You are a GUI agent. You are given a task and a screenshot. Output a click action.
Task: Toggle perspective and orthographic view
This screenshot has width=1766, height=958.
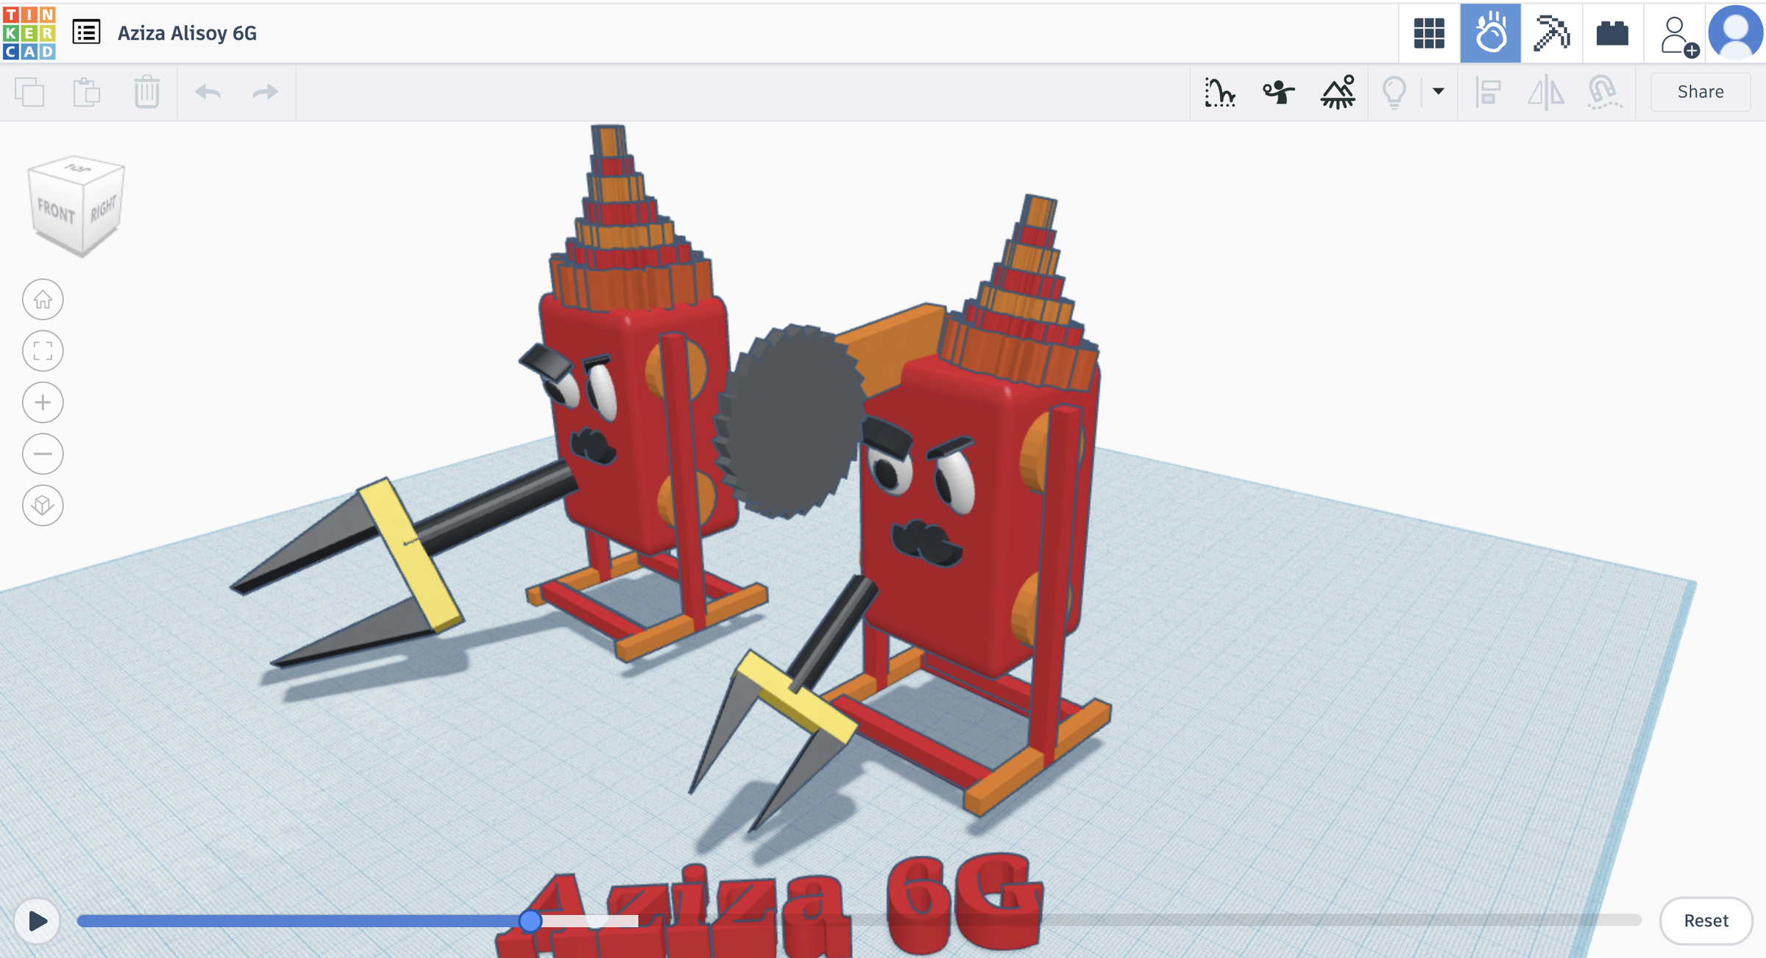pos(43,505)
